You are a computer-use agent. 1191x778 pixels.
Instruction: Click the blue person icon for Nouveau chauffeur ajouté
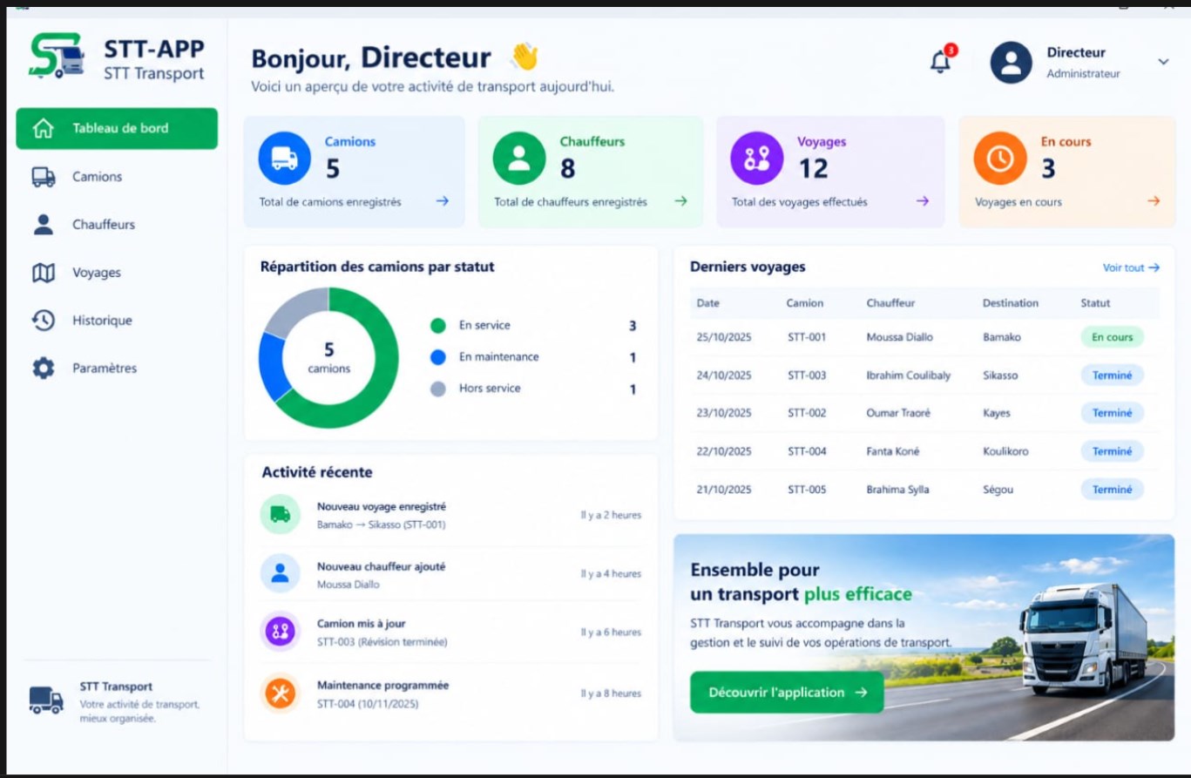[280, 573]
